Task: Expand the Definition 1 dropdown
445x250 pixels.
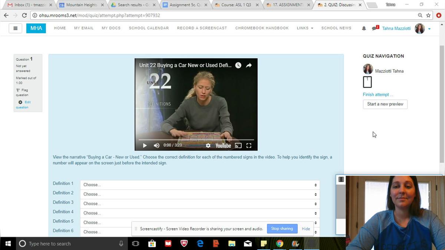Action: point(200,185)
